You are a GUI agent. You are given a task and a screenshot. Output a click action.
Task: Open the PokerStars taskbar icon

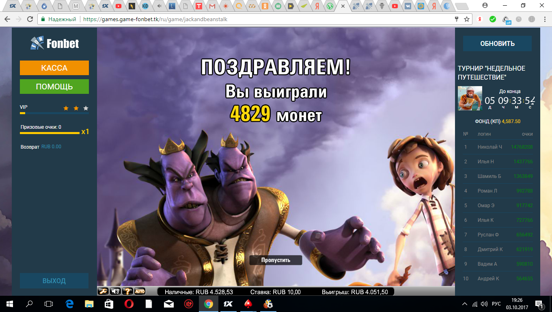point(247,303)
